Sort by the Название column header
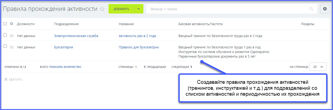 click(126, 24)
